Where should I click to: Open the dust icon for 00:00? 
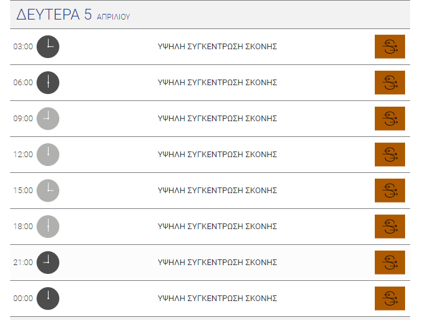pyautogui.click(x=390, y=299)
